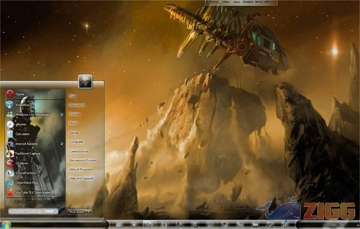Image resolution: width=360 pixels, height=229 pixels.
Task: Expand the Internet Explorer jump list arrow
Action: 62,144
